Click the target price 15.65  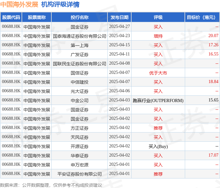213,100
